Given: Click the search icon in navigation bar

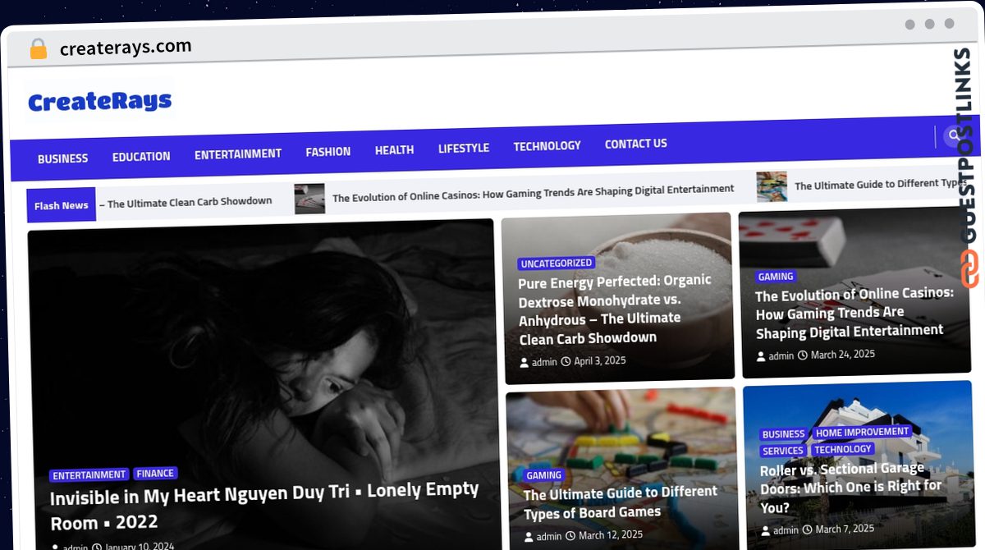Looking at the screenshot, I should pyautogui.click(x=953, y=135).
